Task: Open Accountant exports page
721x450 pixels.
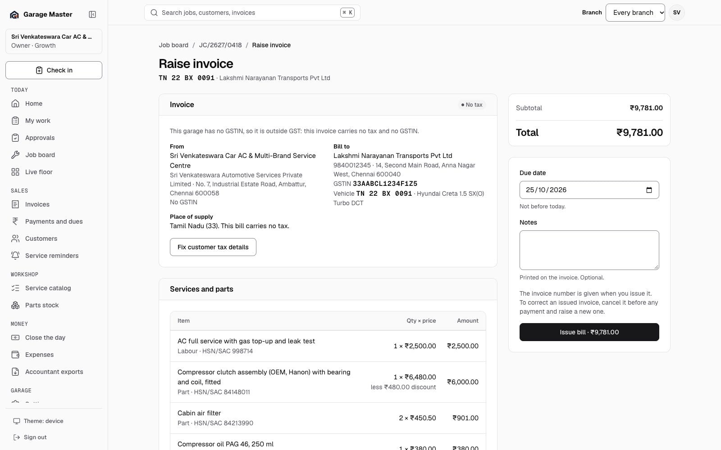Action: [x=54, y=372]
